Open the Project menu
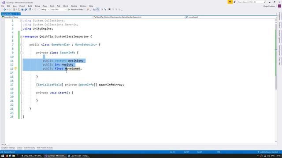This screenshot has height=158, width=282. [x=22, y=6]
